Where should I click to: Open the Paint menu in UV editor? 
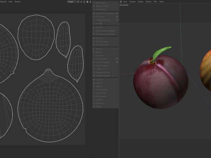coord(11,2)
